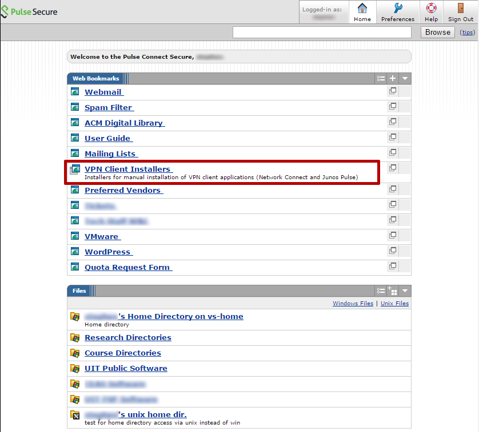Collapse the Web Bookmarks panel arrow
Viewport: 479px width, 432px height.
[x=405, y=78]
